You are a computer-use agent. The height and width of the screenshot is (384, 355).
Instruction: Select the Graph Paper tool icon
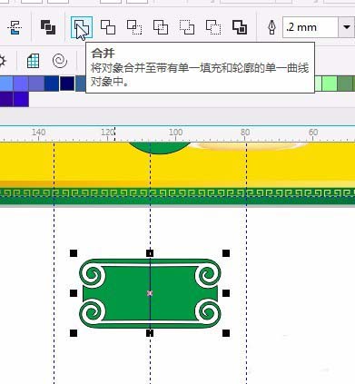point(33,61)
